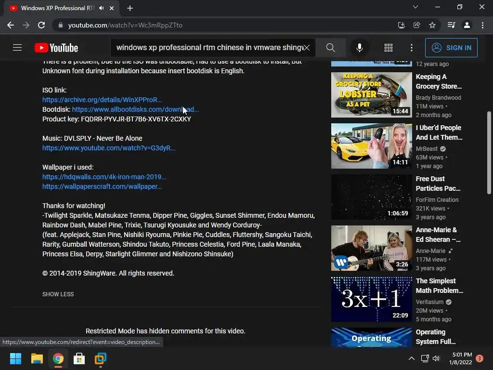Open the network icon in system tray

425,358
